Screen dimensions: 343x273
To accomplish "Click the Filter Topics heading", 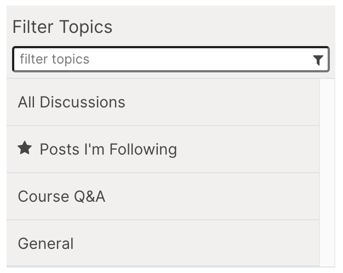I will (x=62, y=27).
